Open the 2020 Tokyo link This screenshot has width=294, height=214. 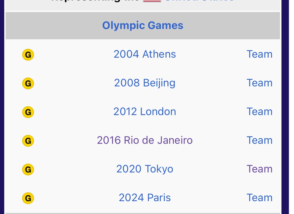click(x=145, y=169)
